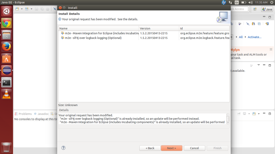Screen dimensions: 275x154
Task: Open Terminal from the dock
Action: 6,82
